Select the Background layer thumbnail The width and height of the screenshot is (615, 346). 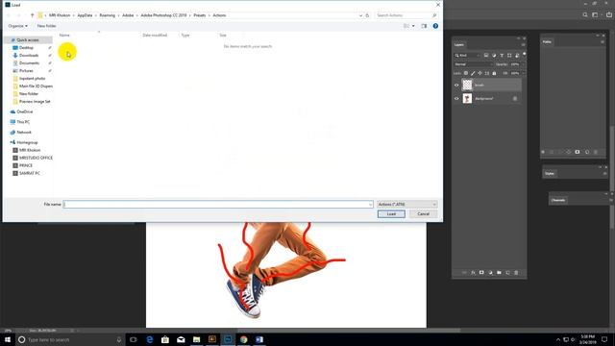click(x=467, y=98)
